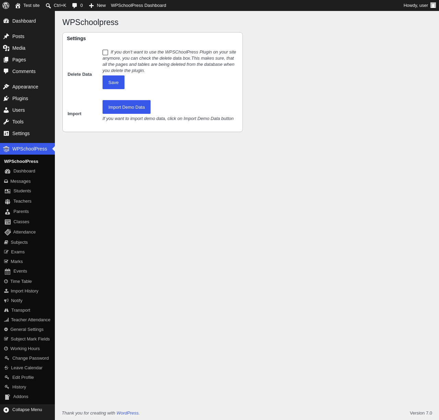Screen dimensions: 439x420
Task: Open the Marks submenu item
Action: [x=27, y=262]
